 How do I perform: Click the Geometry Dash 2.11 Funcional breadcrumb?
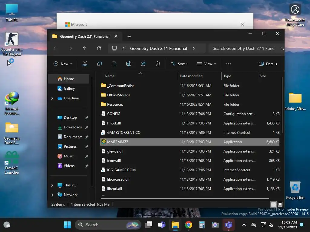tap(158, 48)
